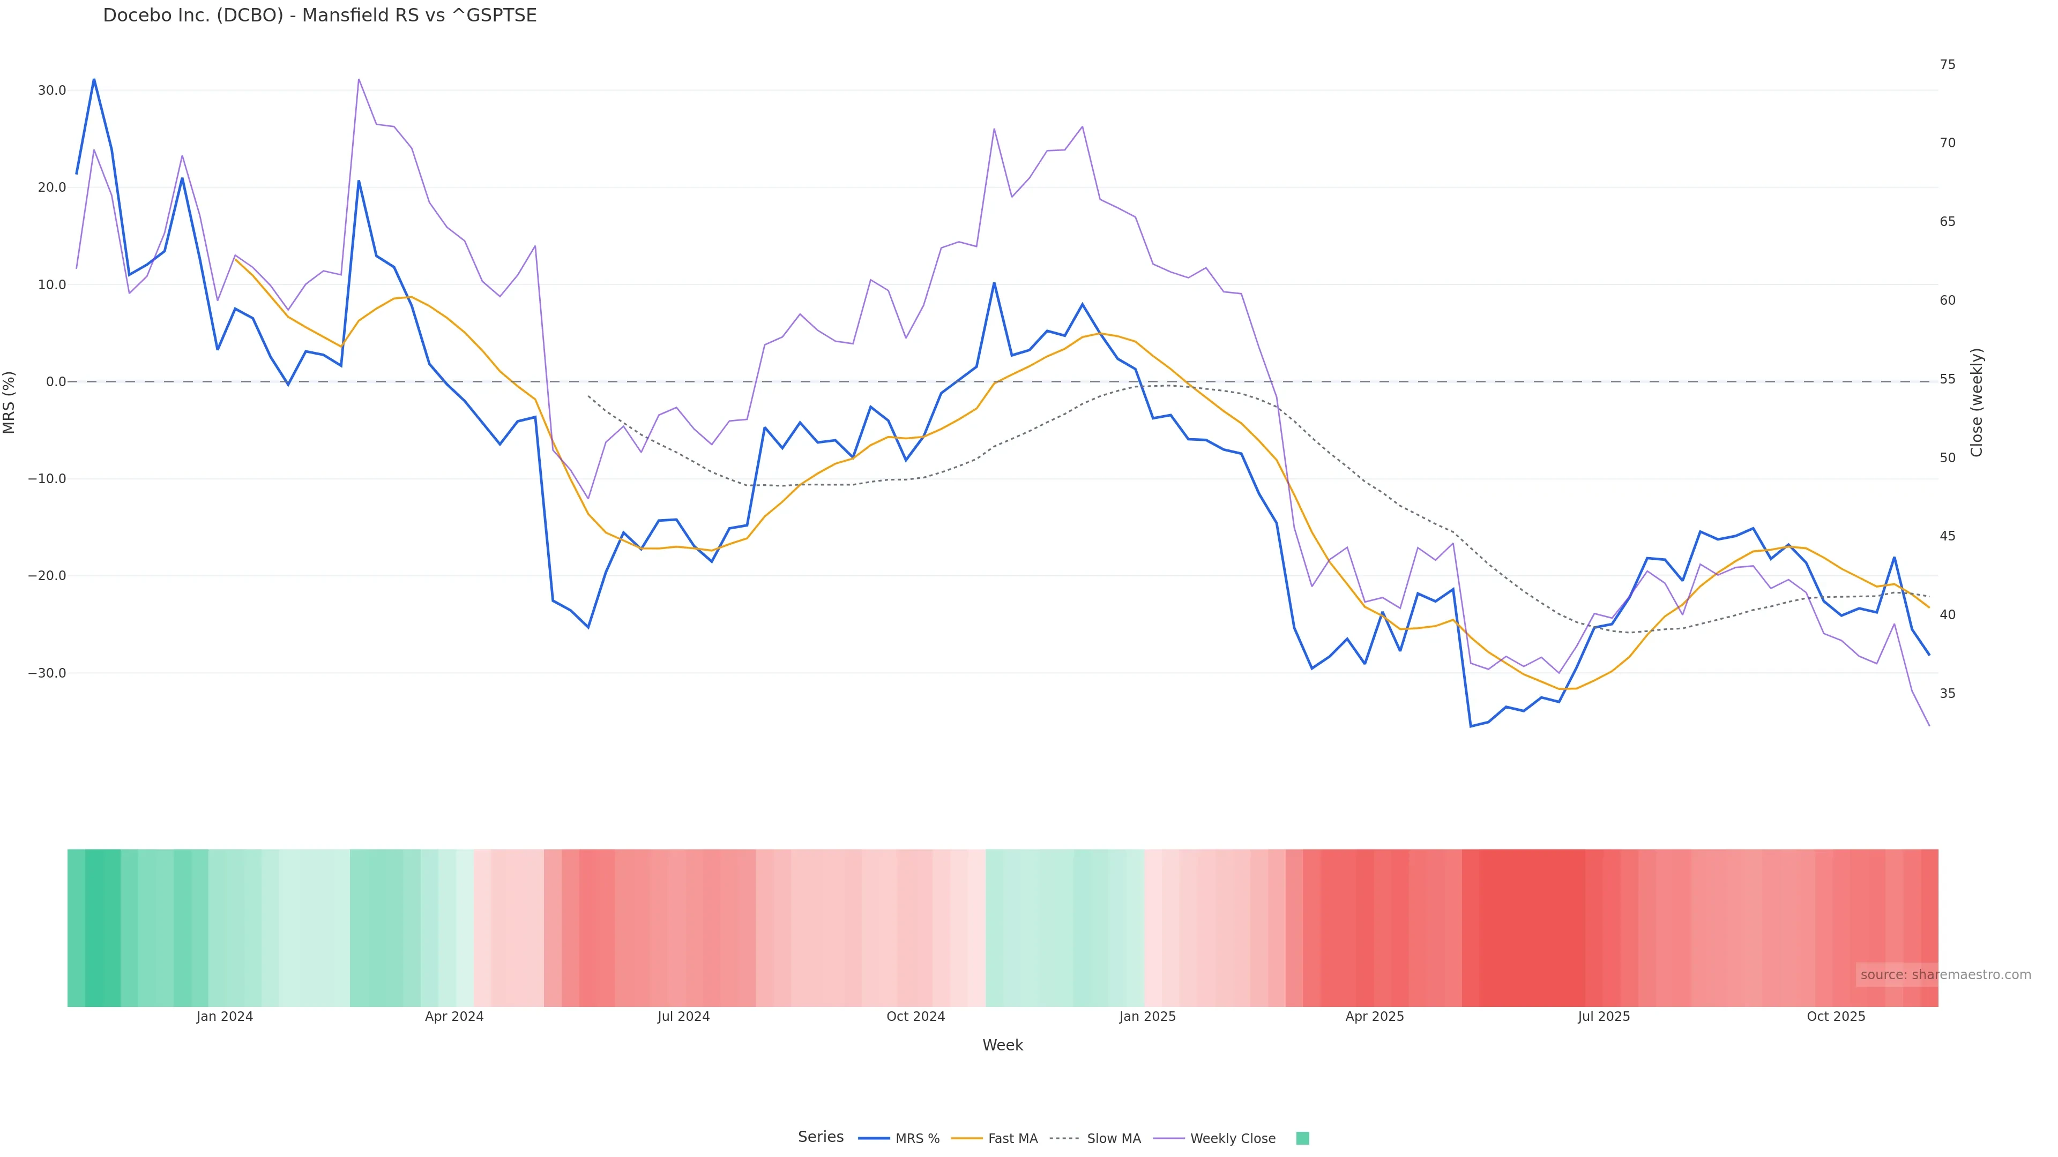Click the 'Week' x-axis title

[1002, 1045]
